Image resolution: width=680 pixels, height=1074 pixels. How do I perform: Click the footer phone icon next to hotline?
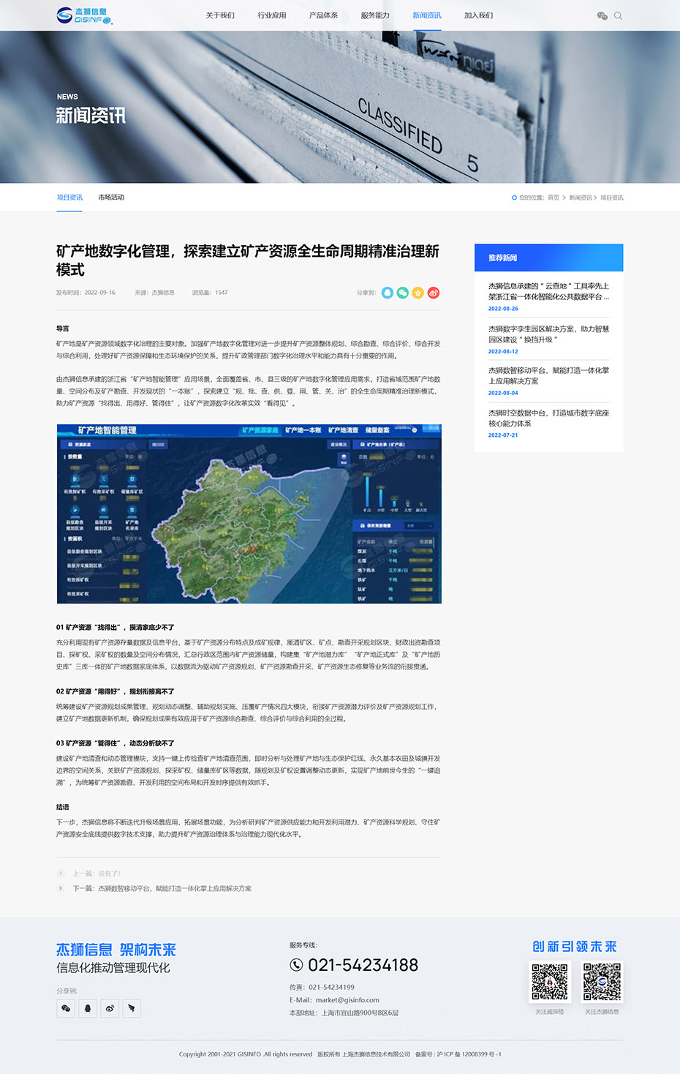point(295,965)
